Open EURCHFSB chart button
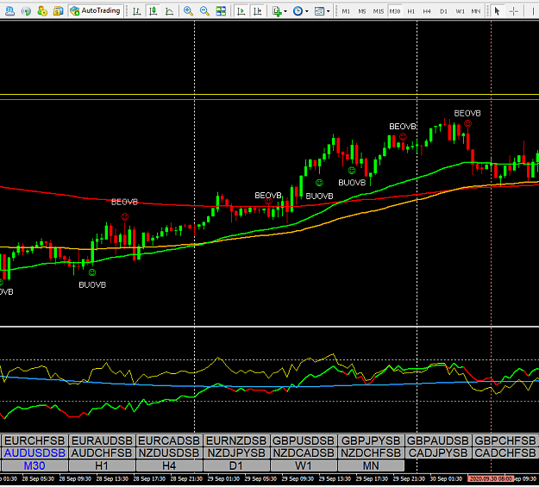The image size is (539, 487). pos(34,440)
